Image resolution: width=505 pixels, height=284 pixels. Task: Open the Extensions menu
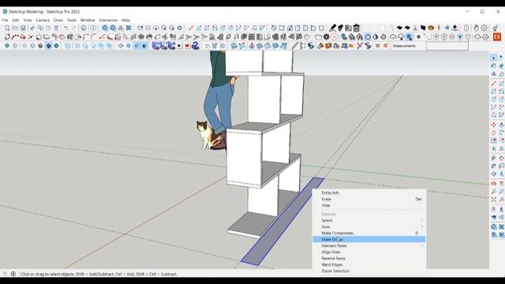[x=108, y=20]
